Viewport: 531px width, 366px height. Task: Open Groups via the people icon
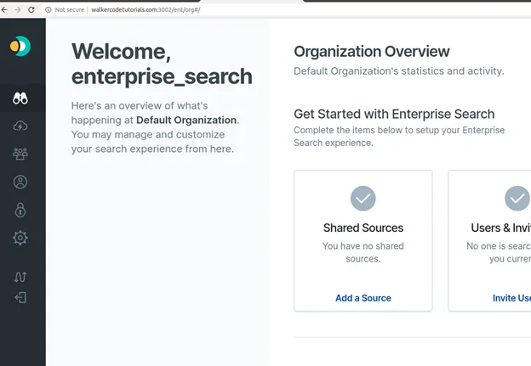(x=20, y=154)
